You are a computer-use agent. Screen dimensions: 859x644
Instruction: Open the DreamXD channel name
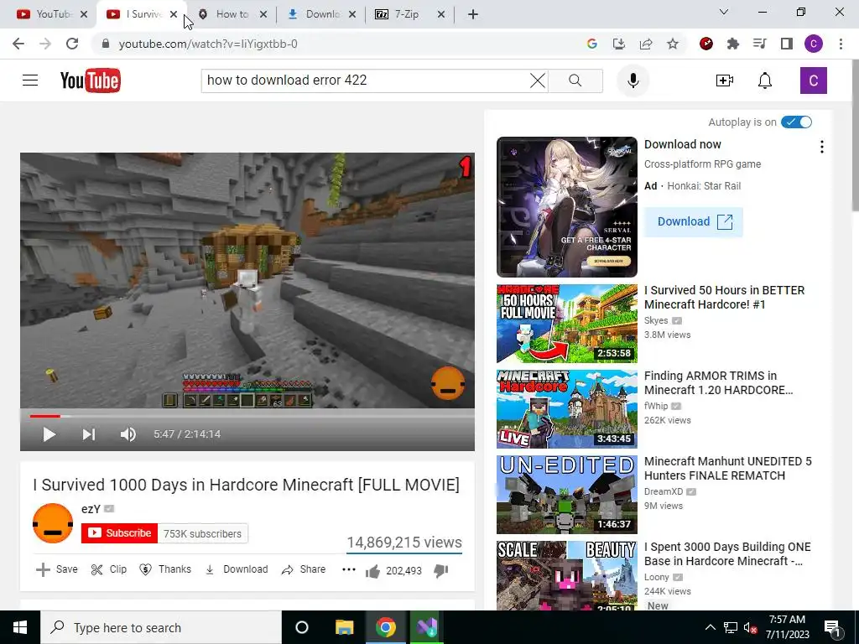coord(664,491)
